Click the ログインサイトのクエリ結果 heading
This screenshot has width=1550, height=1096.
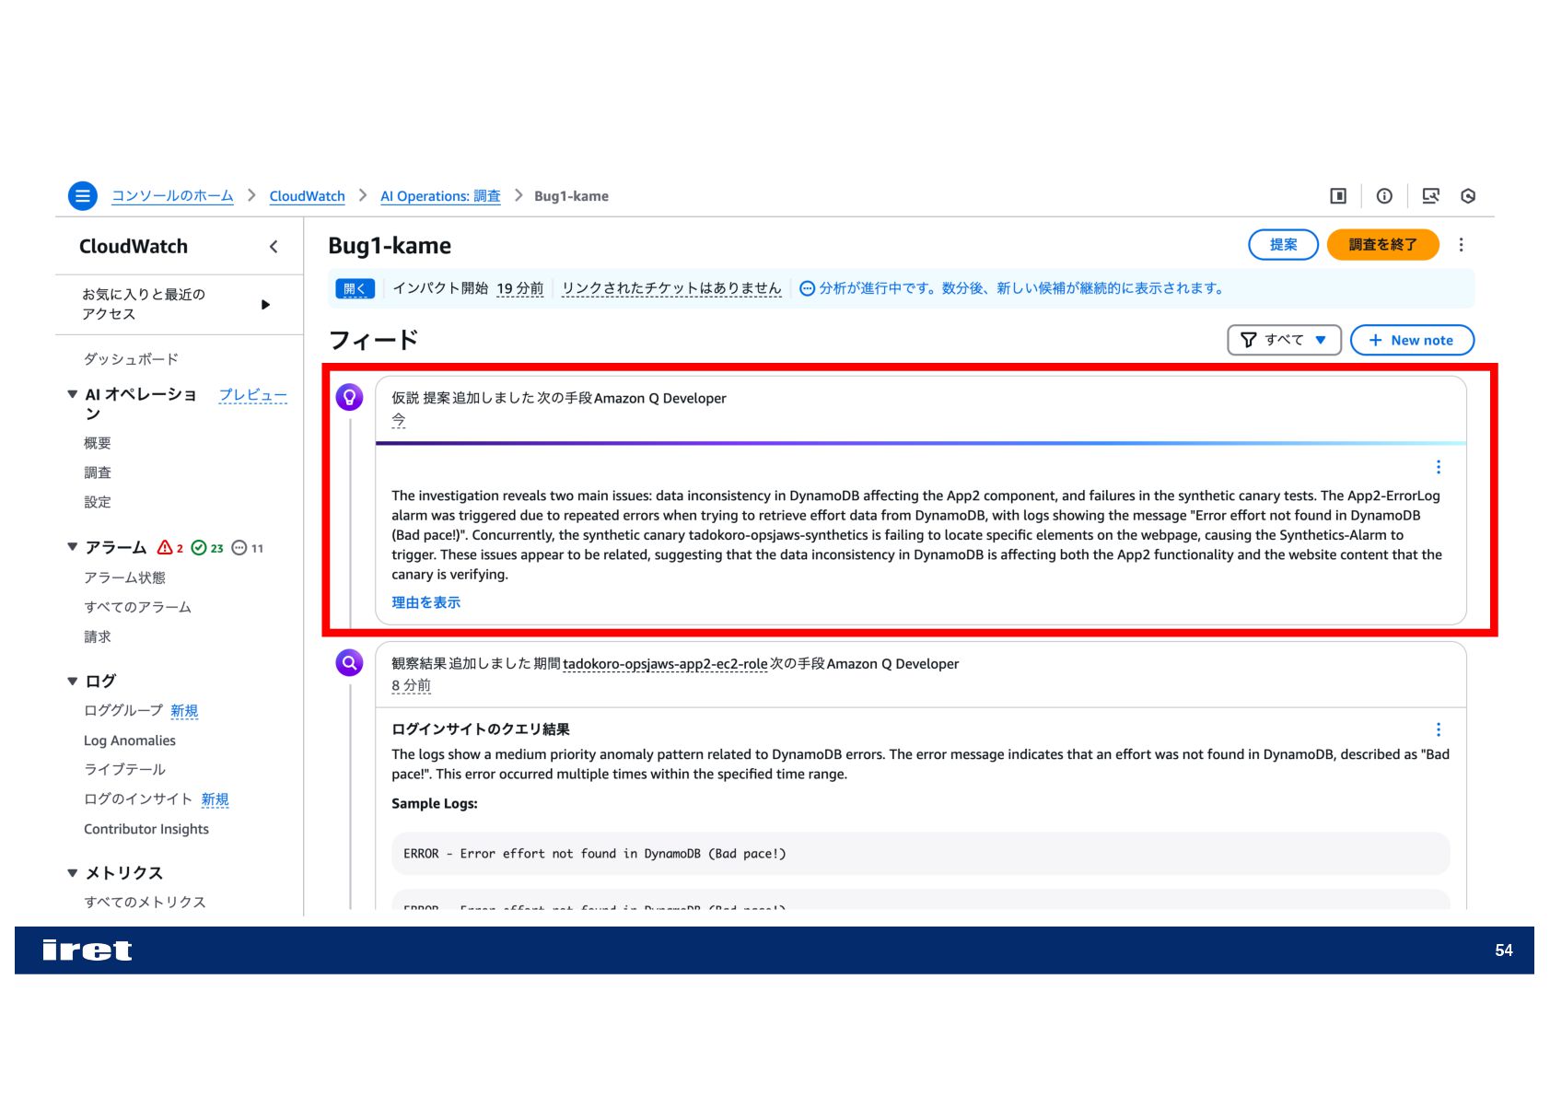point(480,729)
